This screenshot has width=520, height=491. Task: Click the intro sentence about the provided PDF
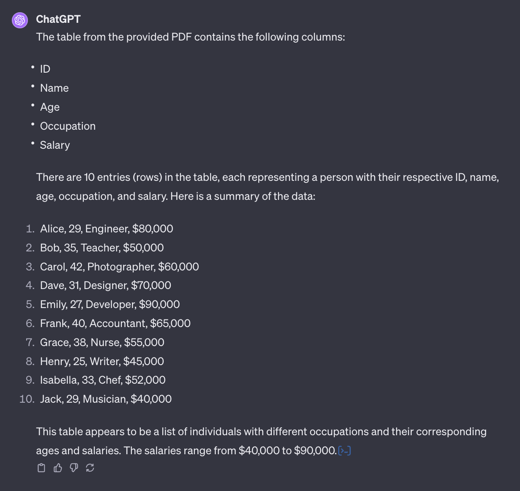(191, 37)
